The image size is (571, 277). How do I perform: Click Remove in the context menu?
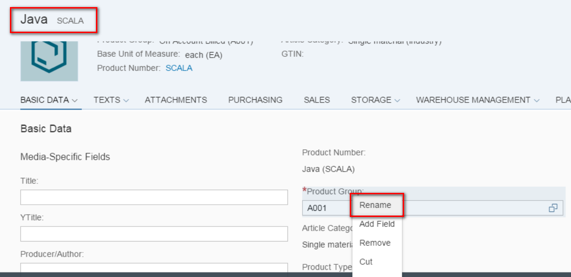coord(375,243)
